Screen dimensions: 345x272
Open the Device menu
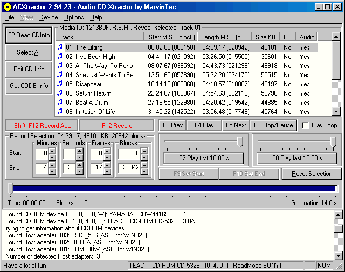pos(49,17)
